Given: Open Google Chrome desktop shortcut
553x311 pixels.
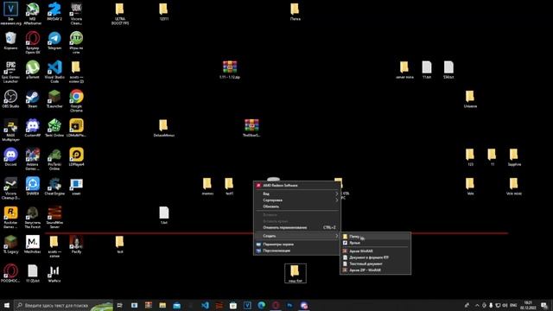Looking at the screenshot, I should pyautogui.click(x=76, y=101).
